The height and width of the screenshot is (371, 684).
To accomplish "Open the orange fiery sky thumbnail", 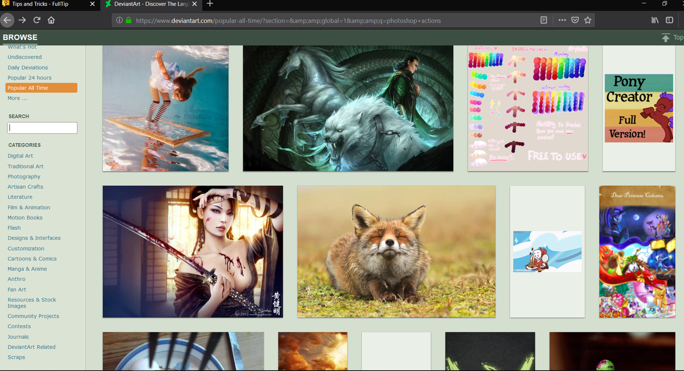I will 313,351.
